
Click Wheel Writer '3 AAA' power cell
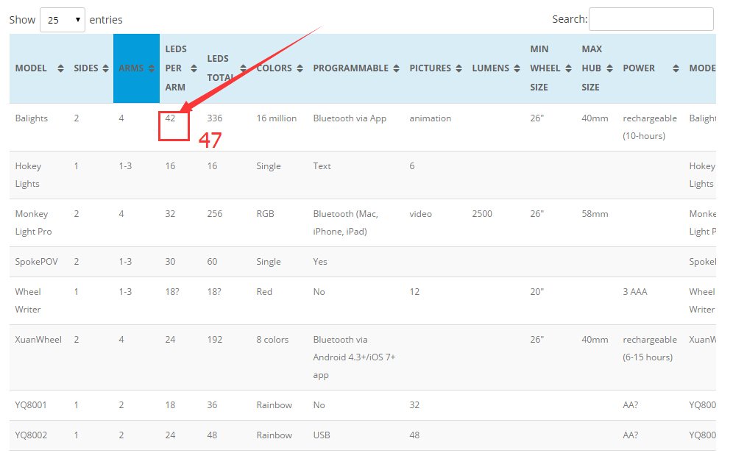tap(635, 291)
